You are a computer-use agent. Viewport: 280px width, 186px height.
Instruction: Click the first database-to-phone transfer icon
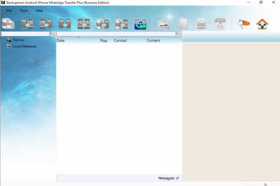102,24
